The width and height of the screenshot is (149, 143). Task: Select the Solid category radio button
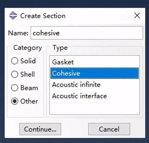tap(15, 61)
